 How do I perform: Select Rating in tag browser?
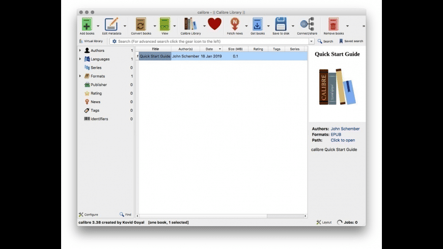click(96, 94)
